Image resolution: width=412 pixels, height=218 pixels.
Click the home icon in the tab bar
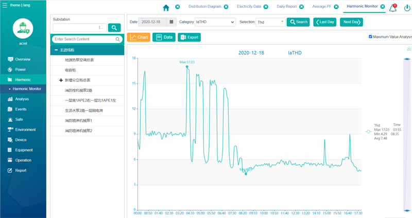[166, 7]
